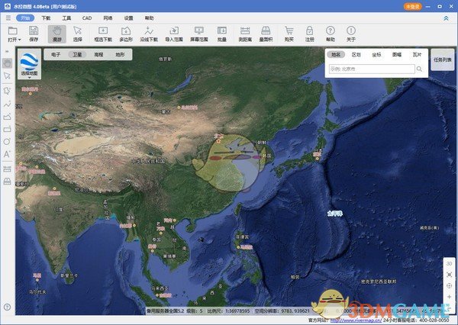
Task: Open the 批量 batch download tool
Action: tap(221, 34)
